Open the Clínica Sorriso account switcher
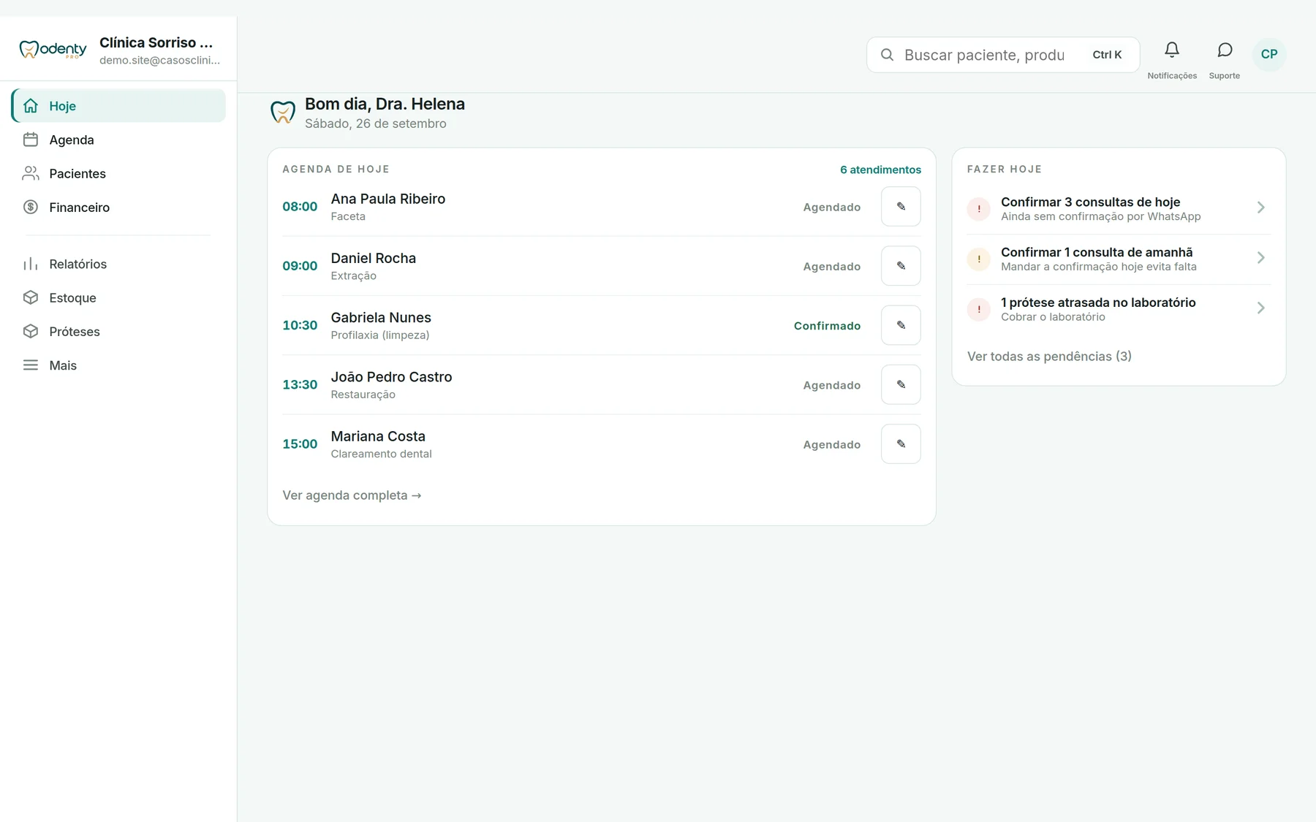 pos(159,50)
